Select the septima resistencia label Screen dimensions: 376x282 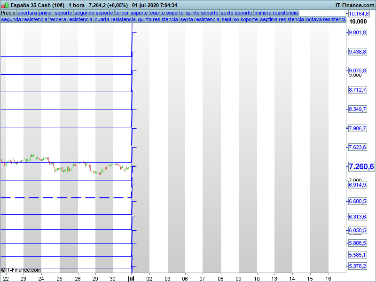click(x=282, y=19)
